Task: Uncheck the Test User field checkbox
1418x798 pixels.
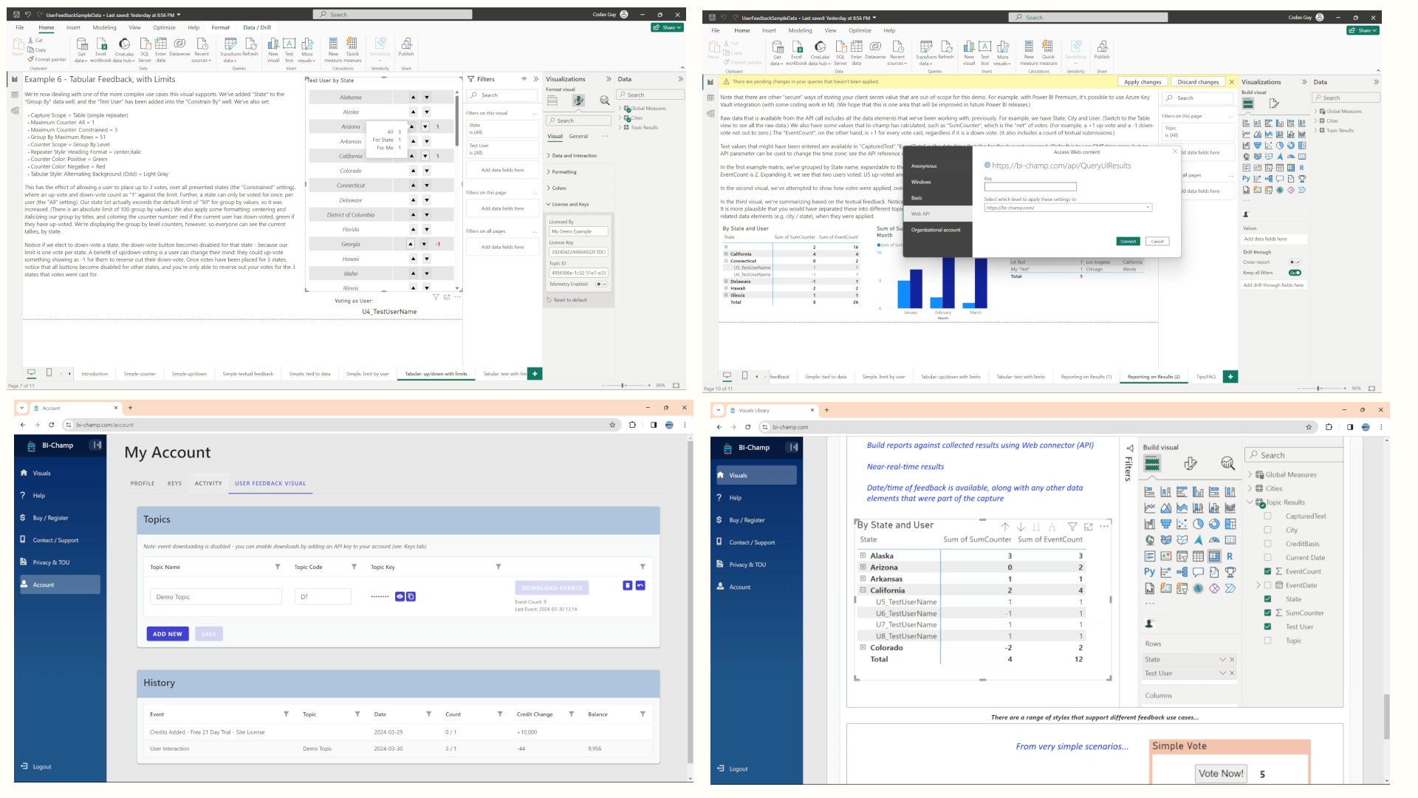Action: (1267, 627)
